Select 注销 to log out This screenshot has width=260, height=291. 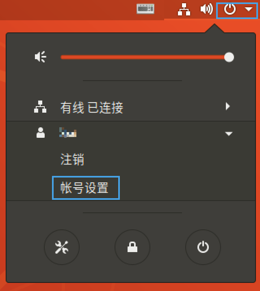pyautogui.click(x=72, y=159)
